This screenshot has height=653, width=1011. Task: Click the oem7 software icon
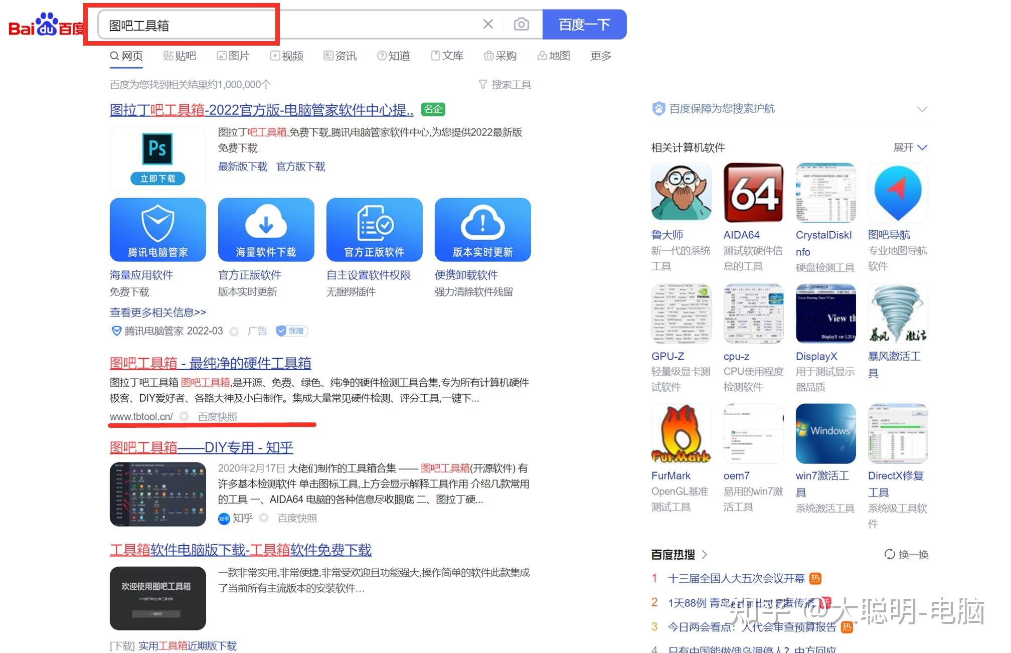[753, 433]
